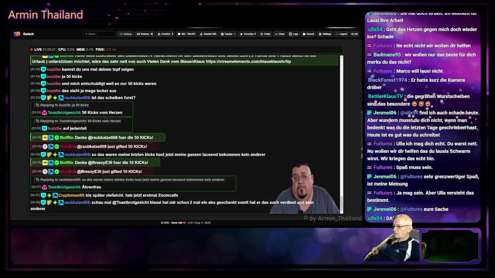The image size is (495, 278).
Task: Click yellow 10 badge on 'Danke @raubkatze008' row
Action: [45, 137]
